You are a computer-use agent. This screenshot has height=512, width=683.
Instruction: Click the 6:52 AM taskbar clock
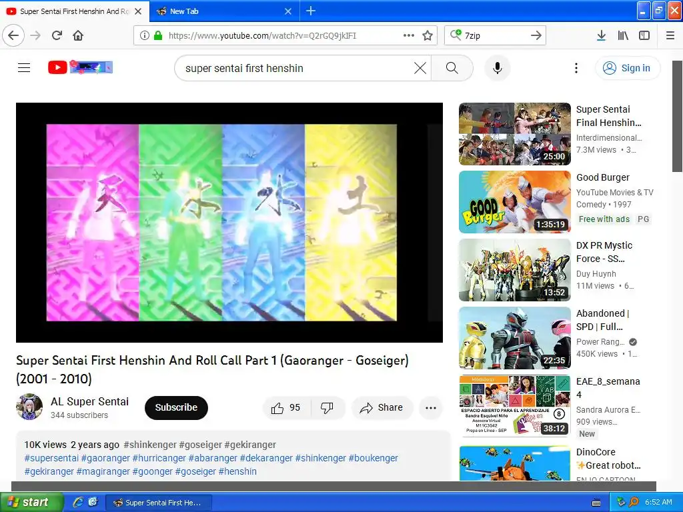(x=658, y=502)
